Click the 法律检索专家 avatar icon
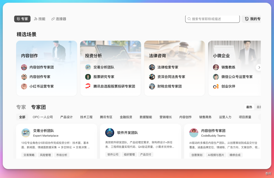 pos(152,67)
